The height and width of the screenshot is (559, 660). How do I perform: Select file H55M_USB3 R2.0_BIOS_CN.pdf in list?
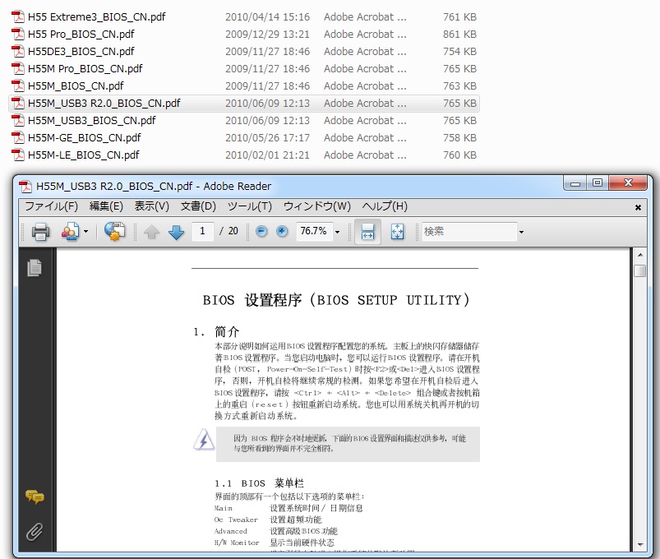(104, 103)
